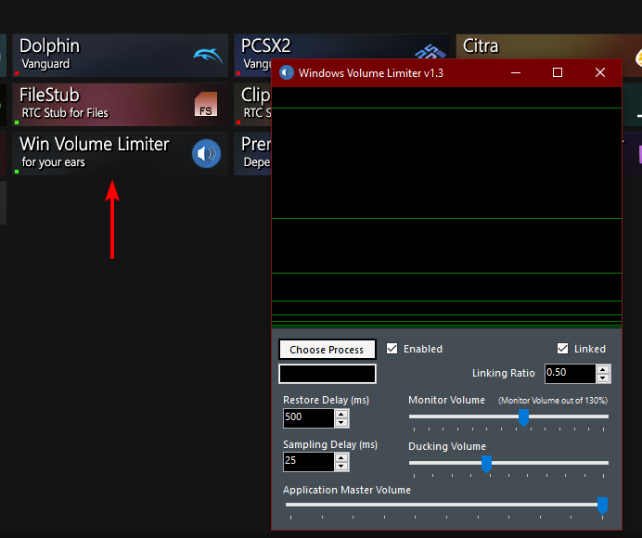
Task: Click the PCSX2 logo icon
Action: [x=430, y=52]
